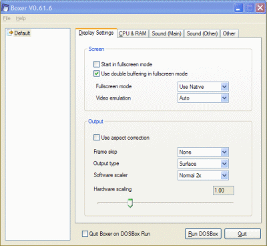The image size is (267, 246).
Task: Minimize the Boxer window
Action: (238, 8)
